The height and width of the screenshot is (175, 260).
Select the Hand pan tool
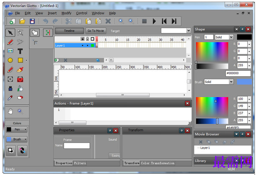(x=10, y=111)
